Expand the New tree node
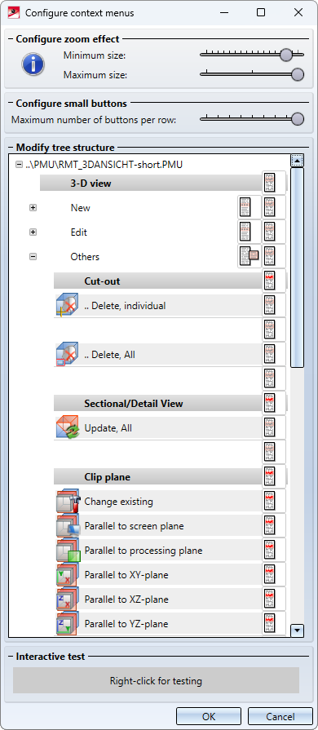 (33, 208)
